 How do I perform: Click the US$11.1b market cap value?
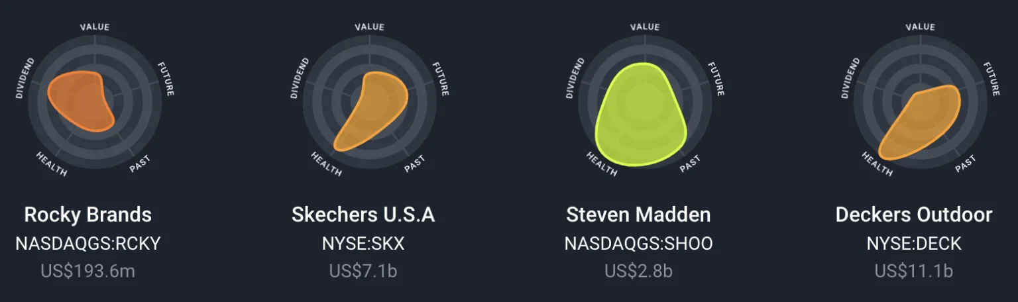tap(913, 271)
